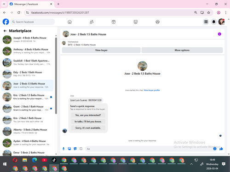Open the View buyer profile link
Viewport: 230px width, 172px height.
click(x=152, y=90)
